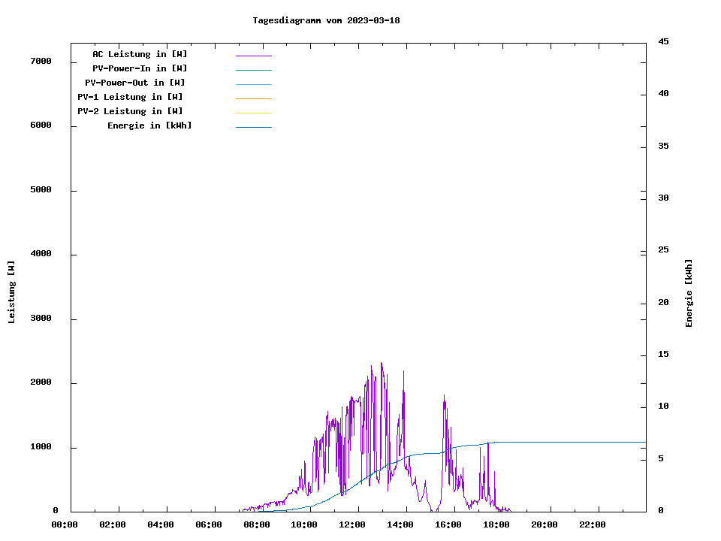Click the 06:00 time axis label
The height and width of the screenshot is (541, 721).
pos(208,524)
